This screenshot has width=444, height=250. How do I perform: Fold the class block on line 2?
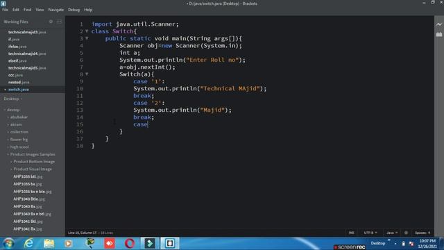[87, 31]
